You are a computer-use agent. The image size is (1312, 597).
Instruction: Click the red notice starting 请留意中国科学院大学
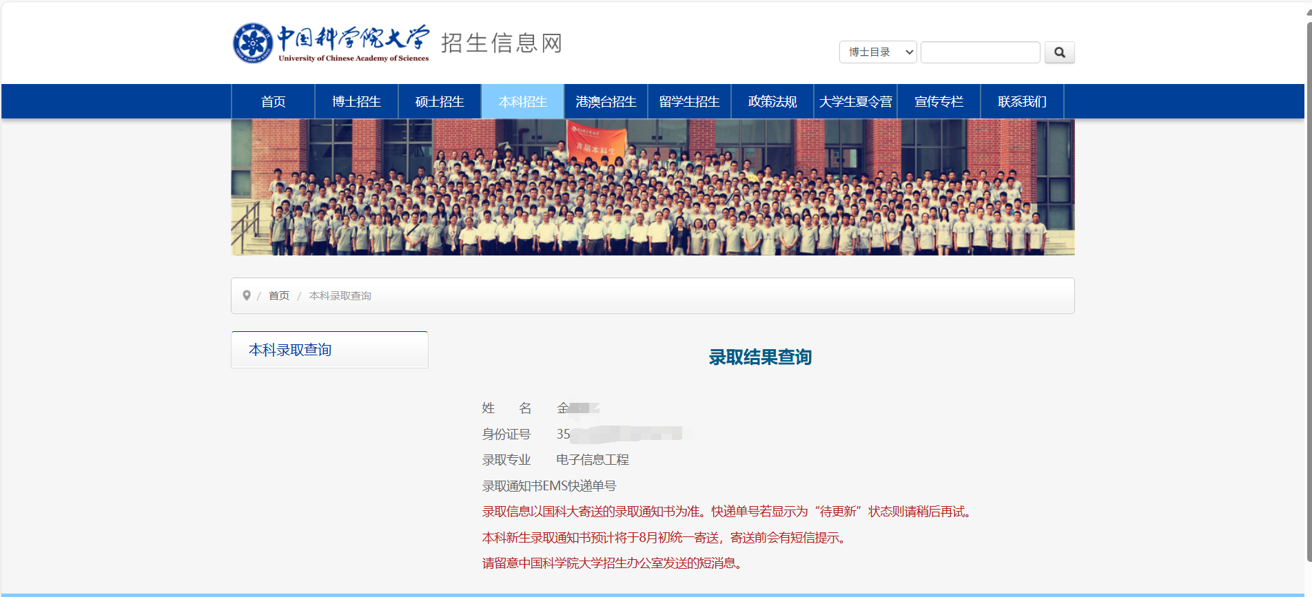point(612,563)
